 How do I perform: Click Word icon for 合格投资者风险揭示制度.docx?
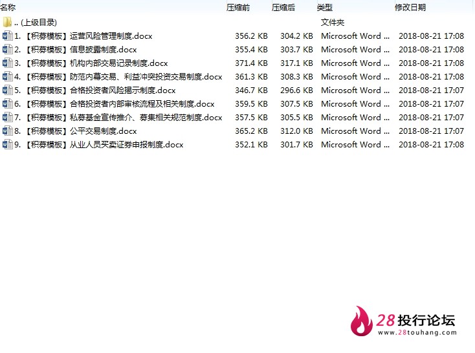[8, 91]
